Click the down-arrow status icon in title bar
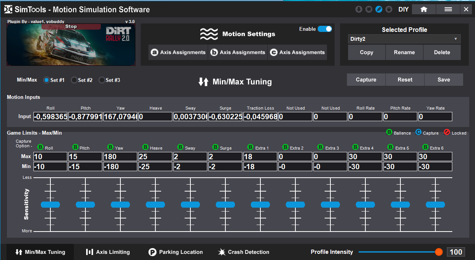475x260 pixels. click(x=359, y=10)
